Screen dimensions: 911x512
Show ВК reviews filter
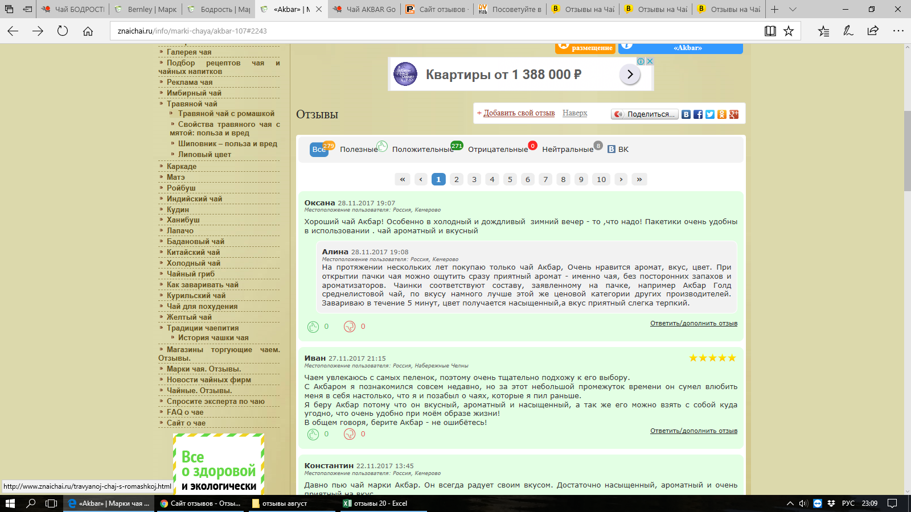(x=618, y=149)
